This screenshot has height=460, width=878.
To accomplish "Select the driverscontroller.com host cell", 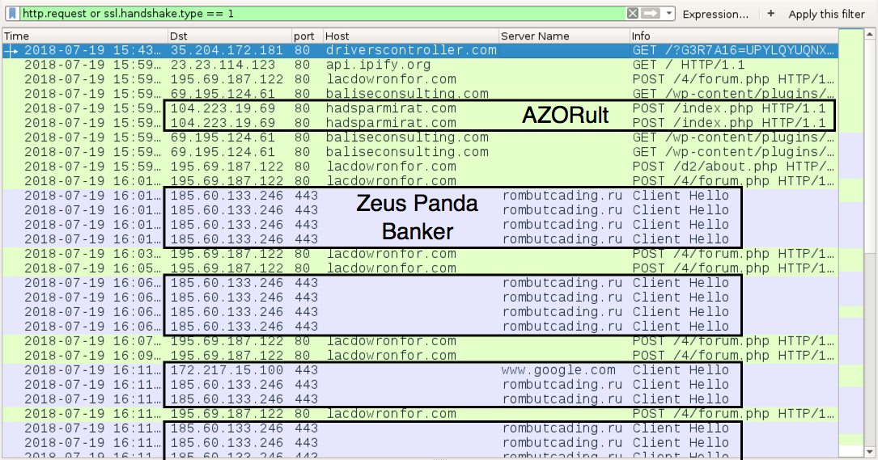I will click(411, 50).
